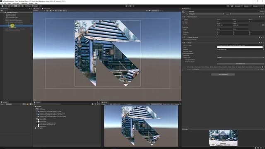Viewport: 265px width, 149px height.
Task: Toggle console warning messages filter
Action: 27,104
